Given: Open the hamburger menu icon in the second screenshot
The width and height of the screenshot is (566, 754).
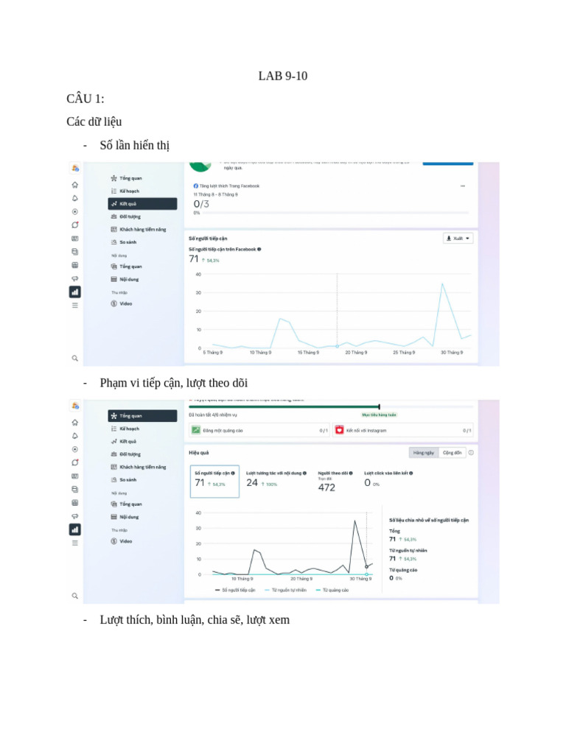Looking at the screenshot, I should click(74, 543).
